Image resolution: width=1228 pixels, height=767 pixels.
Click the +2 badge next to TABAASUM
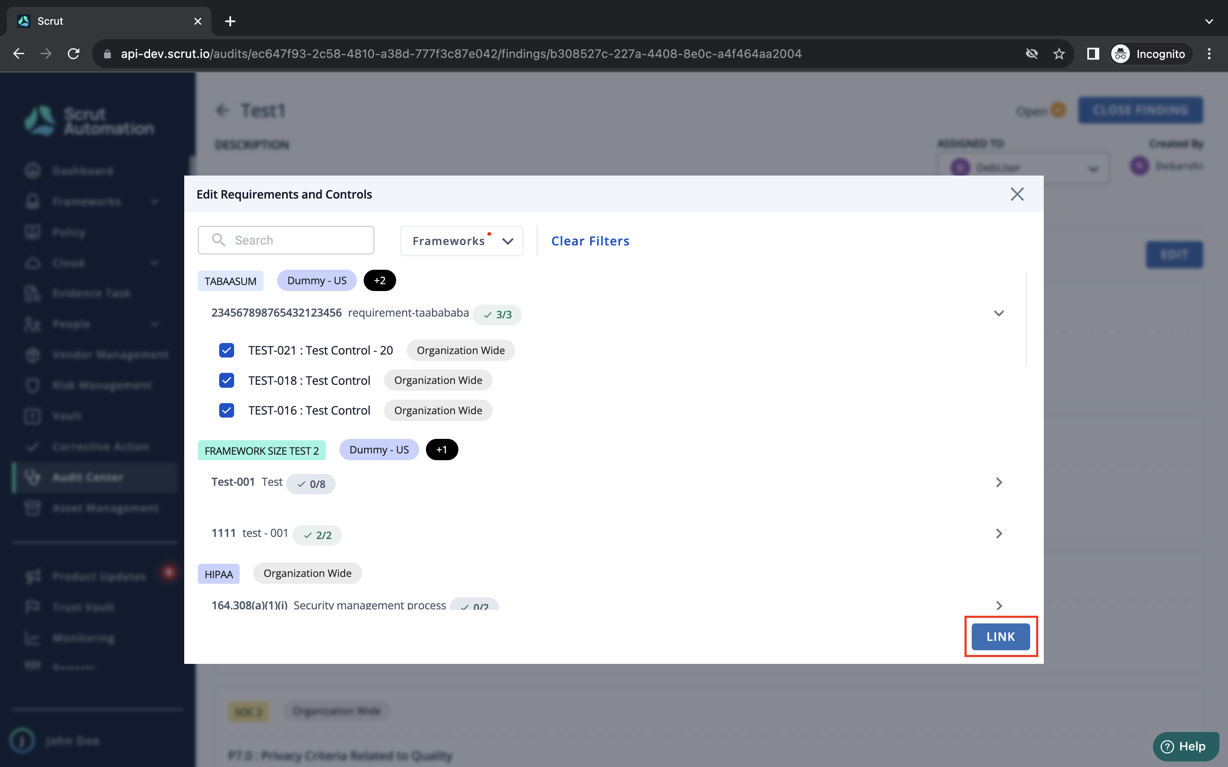click(379, 280)
